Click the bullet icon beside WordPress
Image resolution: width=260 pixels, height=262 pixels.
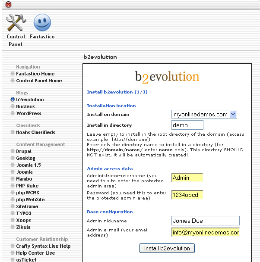[13, 113]
